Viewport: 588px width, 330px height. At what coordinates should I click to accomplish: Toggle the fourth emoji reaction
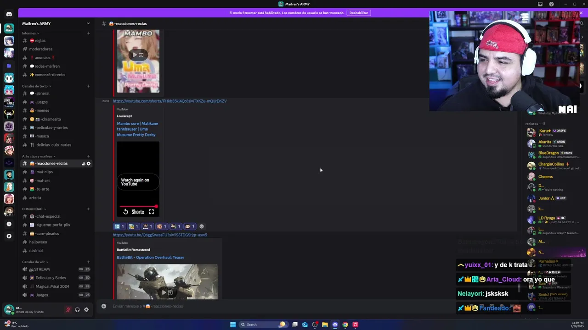[162, 226]
